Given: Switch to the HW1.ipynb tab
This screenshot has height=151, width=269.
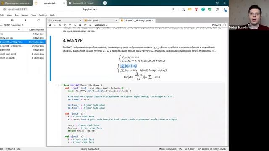Looking at the screenshot, I should [x=93, y=21].
